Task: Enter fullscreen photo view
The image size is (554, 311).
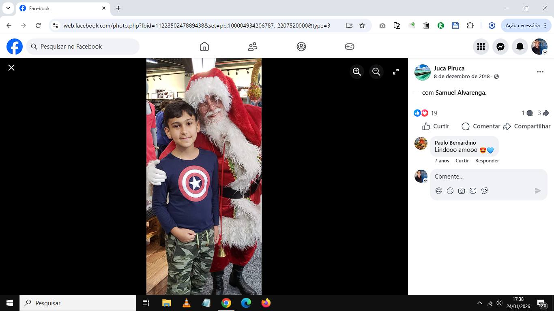Action: (396, 72)
